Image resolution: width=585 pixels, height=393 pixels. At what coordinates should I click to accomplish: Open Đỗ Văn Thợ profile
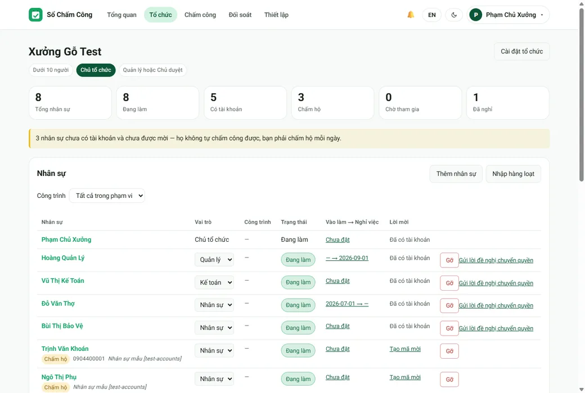coord(58,304)
